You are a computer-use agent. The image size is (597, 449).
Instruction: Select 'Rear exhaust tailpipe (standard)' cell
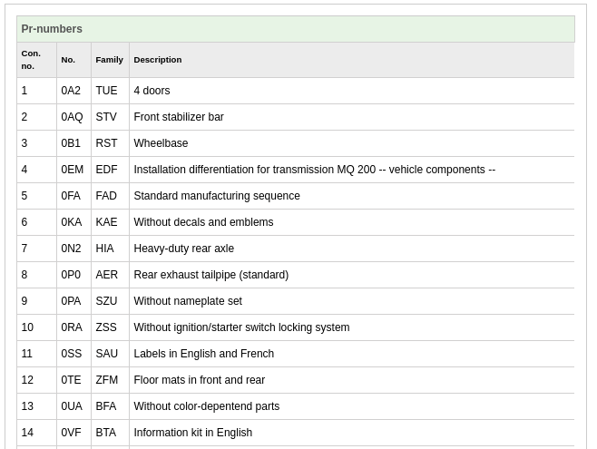[x=352, y=274]
